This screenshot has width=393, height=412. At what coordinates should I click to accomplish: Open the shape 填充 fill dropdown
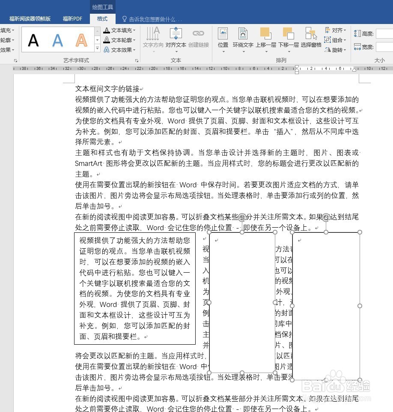point(7,30)
